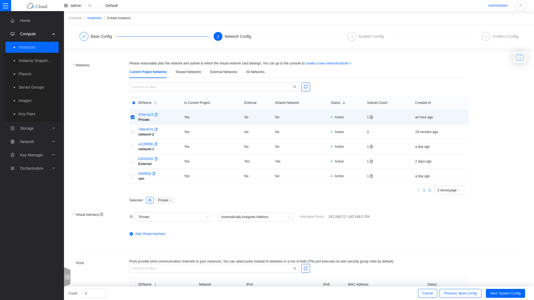Expand the Storage sidebar menu
The width and height of the screenshot is (534, 300).
click(32, 128)
